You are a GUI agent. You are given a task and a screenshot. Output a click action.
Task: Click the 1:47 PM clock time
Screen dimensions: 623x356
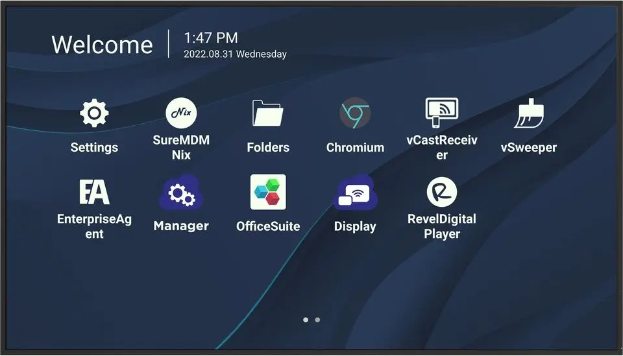pyautogui.click(x=211, y=38)
